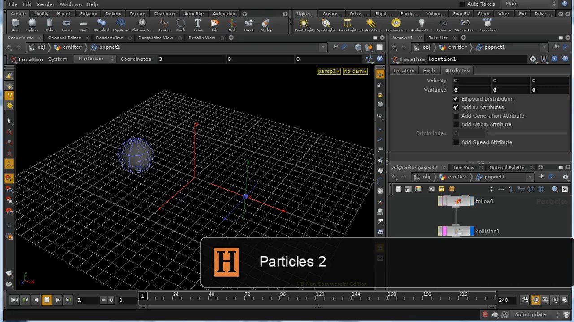Viewport: 574px width, 322px height.
Task: Switch to the Birth tab in the location1 panel
Action: click(429, 70)
